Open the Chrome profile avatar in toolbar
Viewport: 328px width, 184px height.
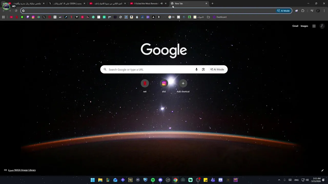click(x=318, y=11)
